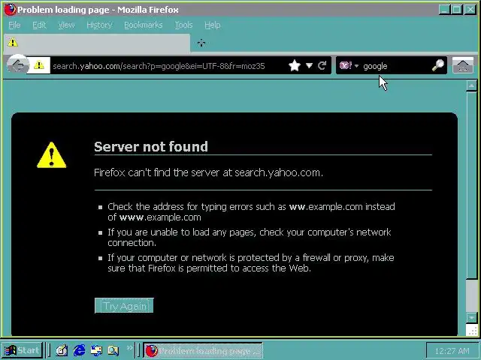
Task: Expand hidden quick launch items chevron
Action: pyautogui.click(x=129, y=348)
